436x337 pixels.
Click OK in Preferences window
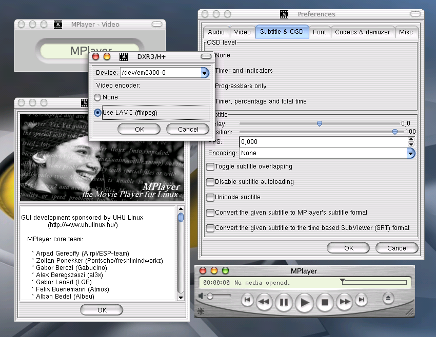click(348, 248)
